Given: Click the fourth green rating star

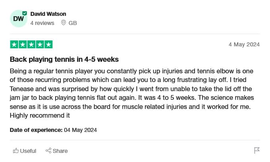Looking at the screenshot, I should pyautogui.click(x=40, y=44).
